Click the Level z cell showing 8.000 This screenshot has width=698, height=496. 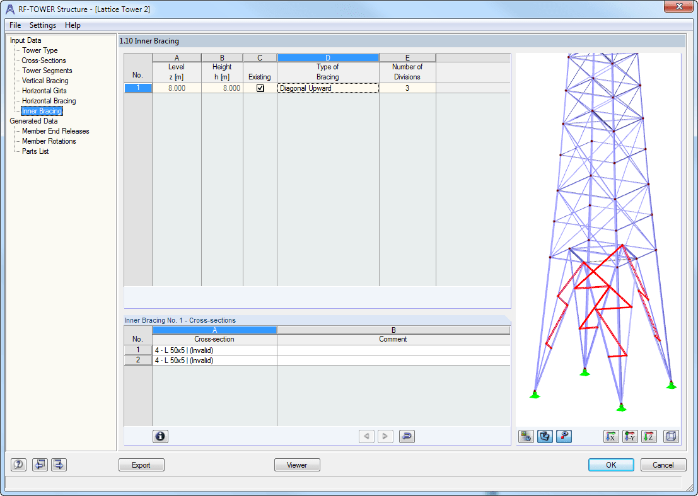click(177, 88)
